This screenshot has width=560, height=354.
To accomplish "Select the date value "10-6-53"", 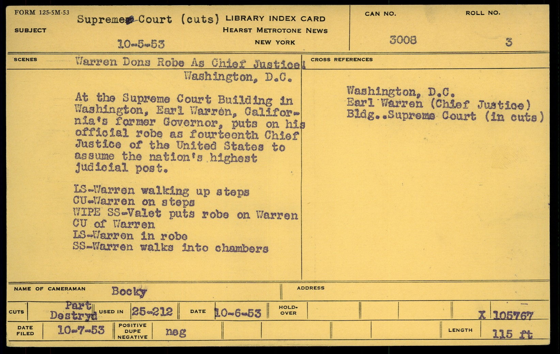I will pos(238,312).
